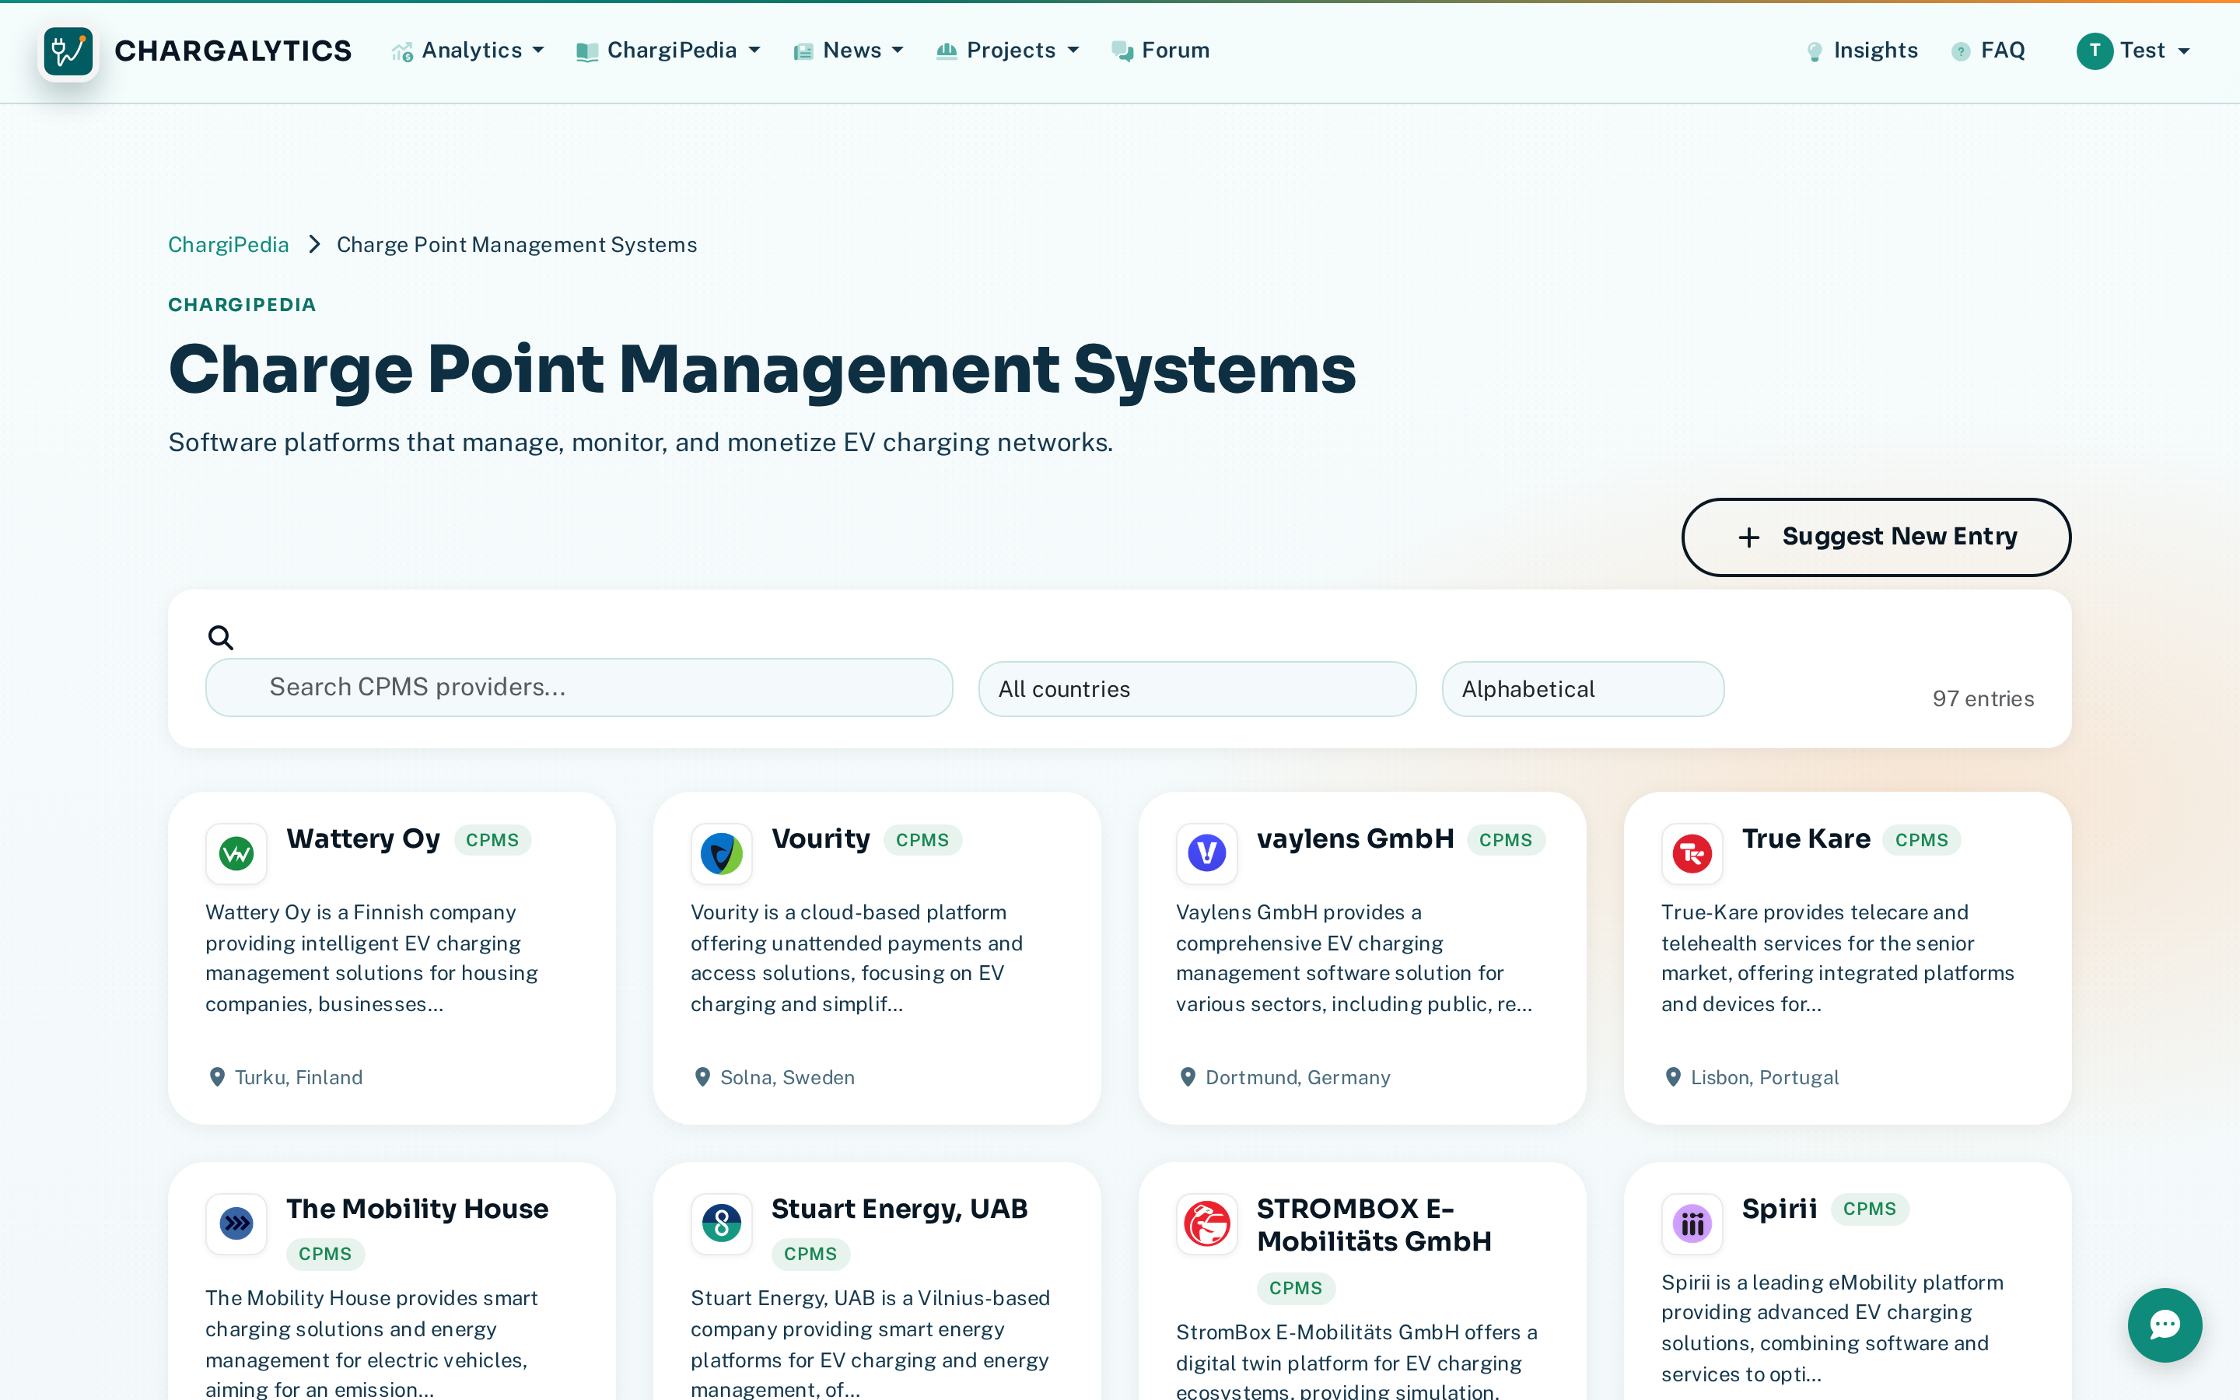2240x1400 pixels.
Task: Click the CPMS tag on True Kare
Action: click(1920, 840)
